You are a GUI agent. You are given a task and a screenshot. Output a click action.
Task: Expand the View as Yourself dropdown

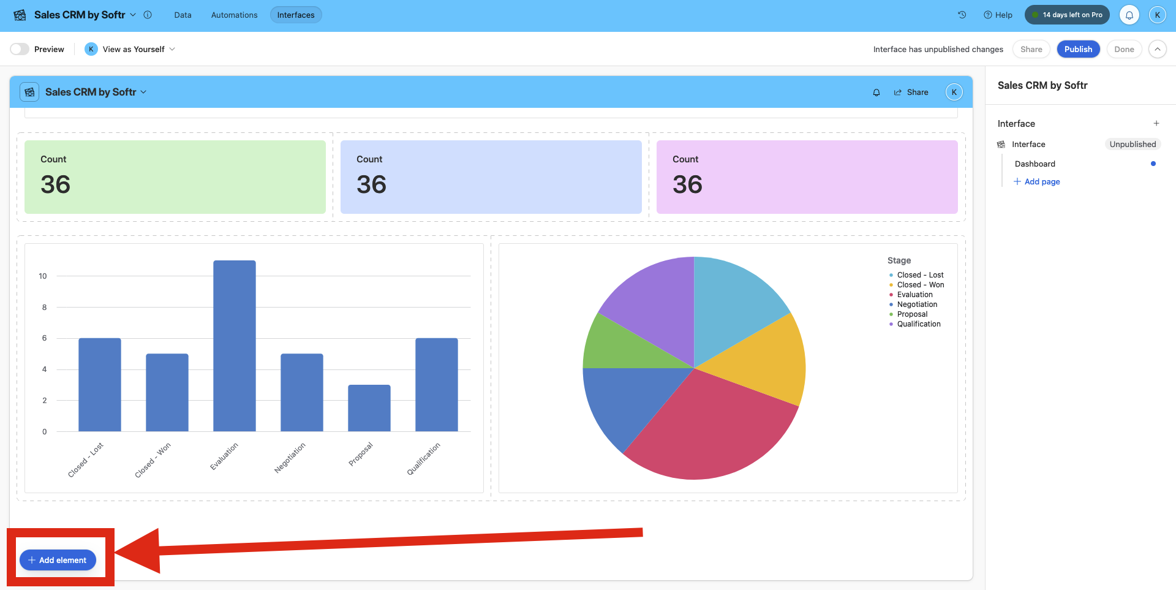tap(138, 49)
